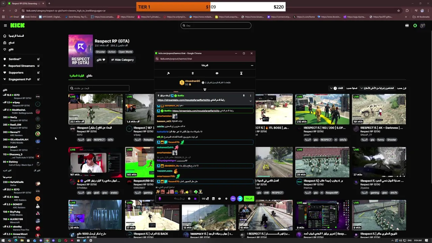Click the purple folder icon in chat input
The image size is (432, 243).
tap(195, 199)
